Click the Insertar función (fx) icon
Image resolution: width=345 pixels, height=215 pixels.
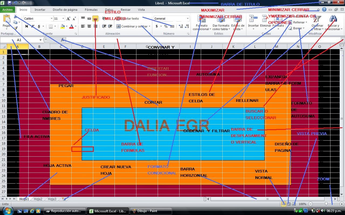[63, 40]
